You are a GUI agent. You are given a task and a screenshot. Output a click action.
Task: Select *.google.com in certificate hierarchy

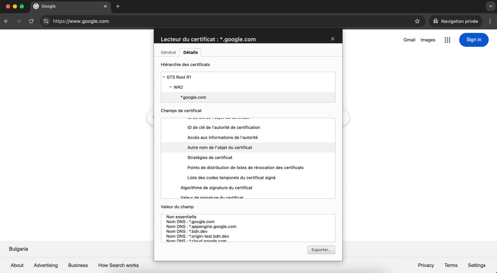click(x=248, y=97)
